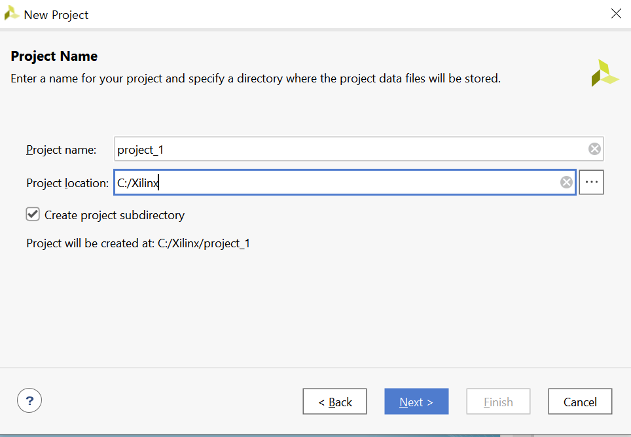Viewport: 631px width, 437px height.
Task: Go to the Next step
Action: (416, 402)
